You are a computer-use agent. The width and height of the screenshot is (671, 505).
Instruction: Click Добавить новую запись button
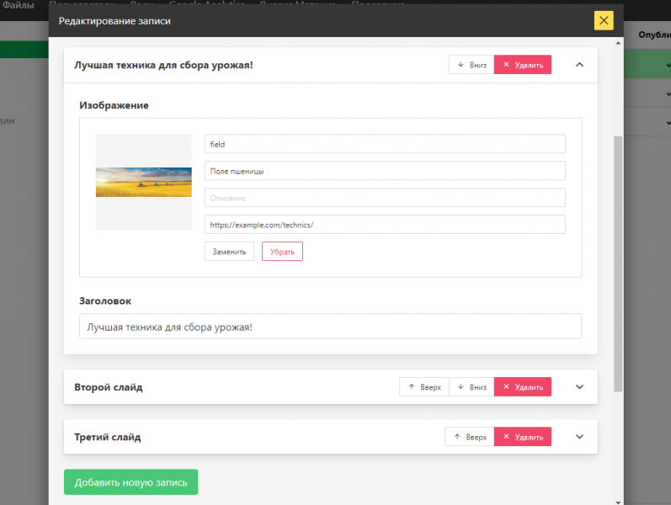tap(130, 482)
